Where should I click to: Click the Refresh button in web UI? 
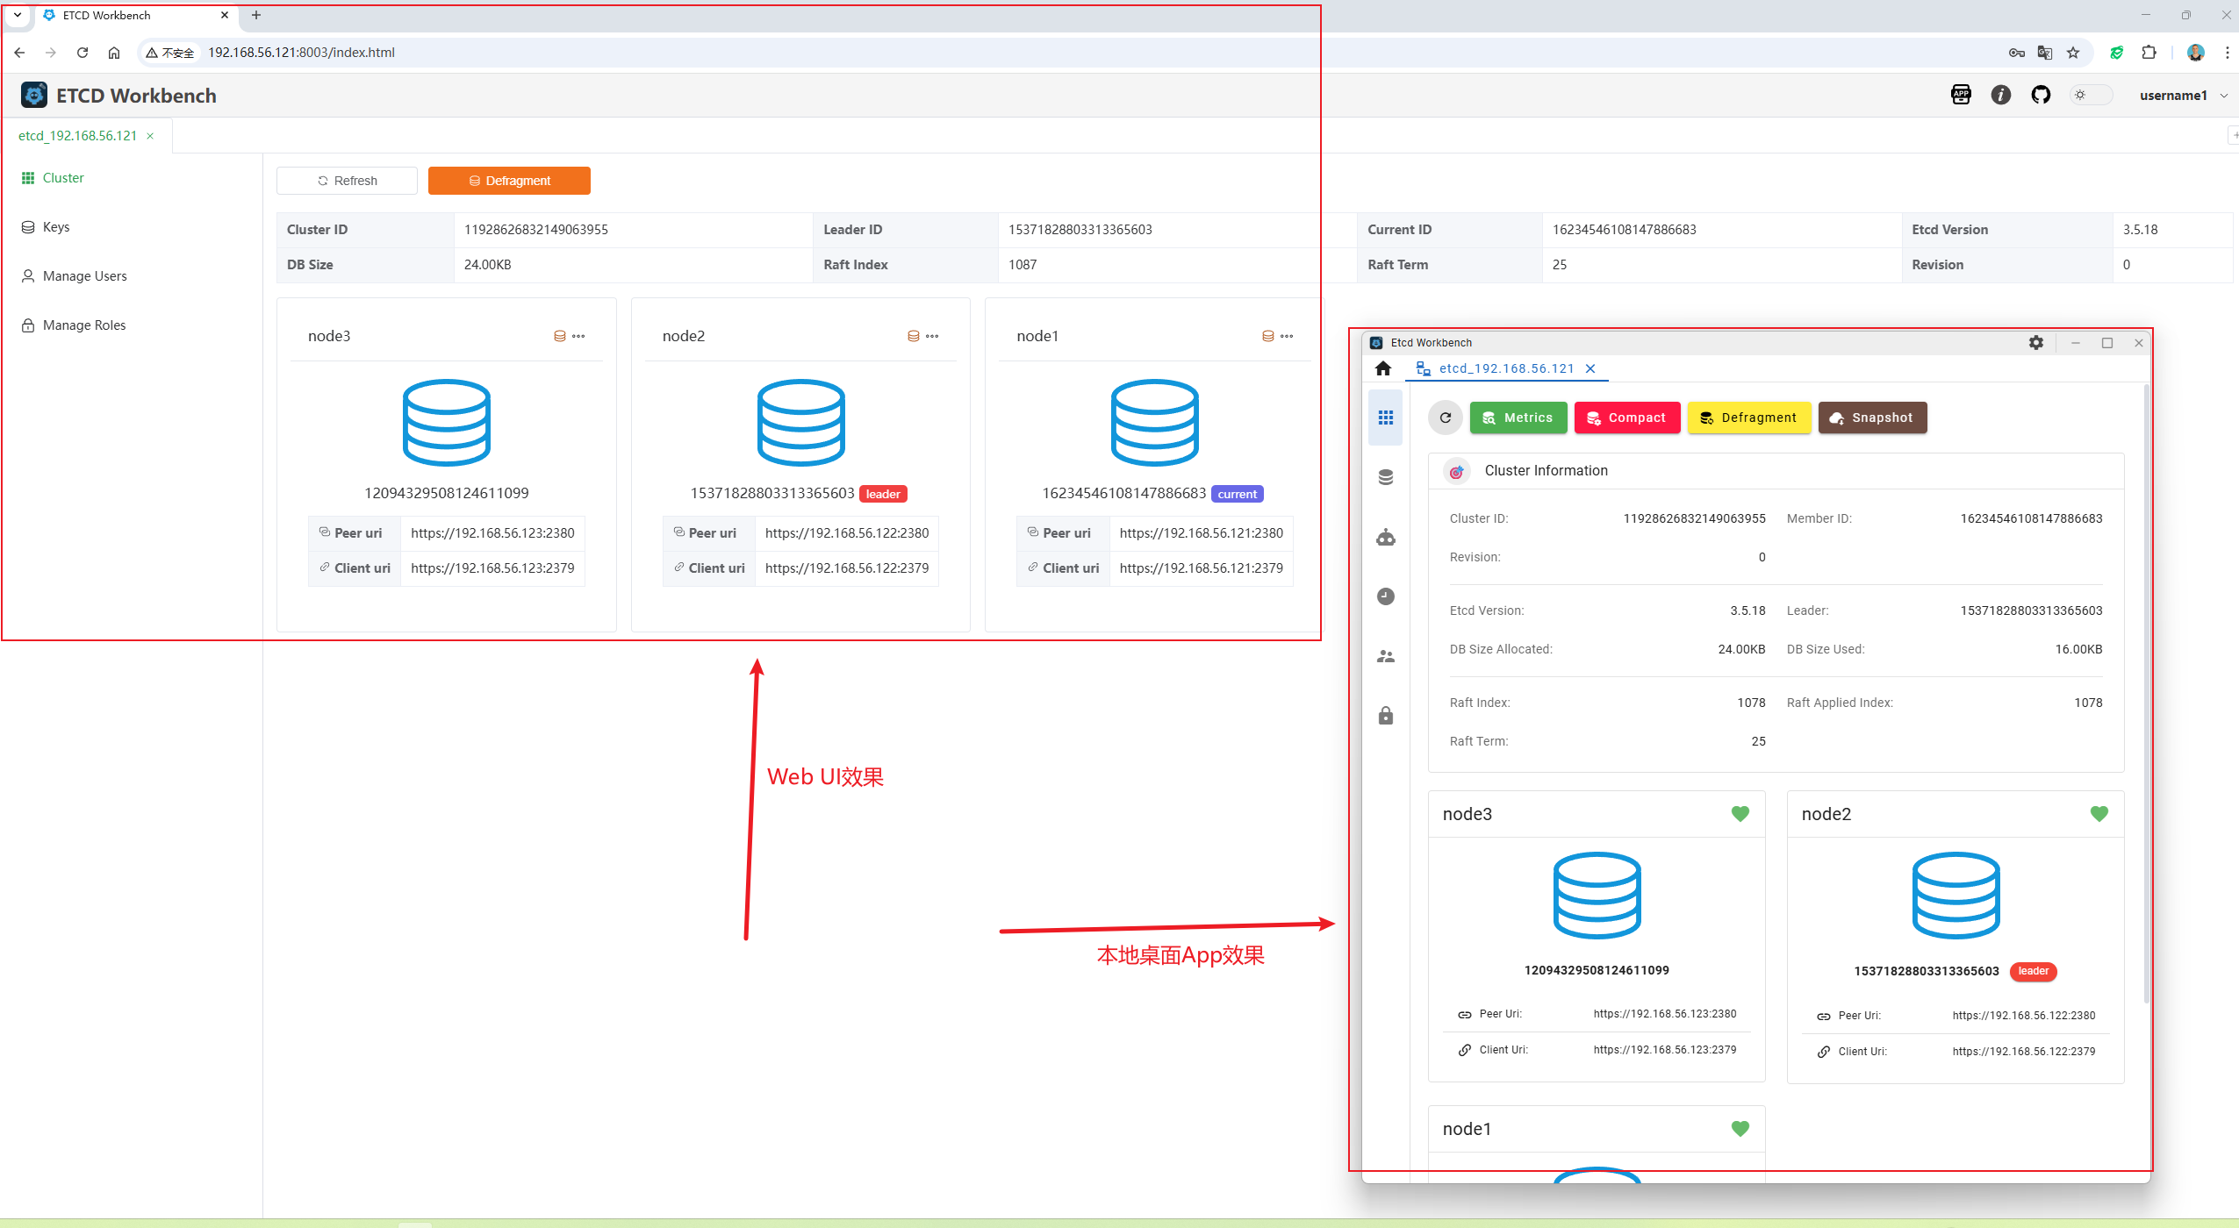pyautogui.click(x=347, y=181)
